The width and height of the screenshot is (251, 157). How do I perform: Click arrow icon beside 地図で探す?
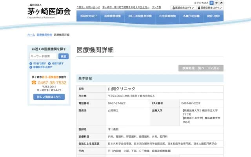pos(50,63)
